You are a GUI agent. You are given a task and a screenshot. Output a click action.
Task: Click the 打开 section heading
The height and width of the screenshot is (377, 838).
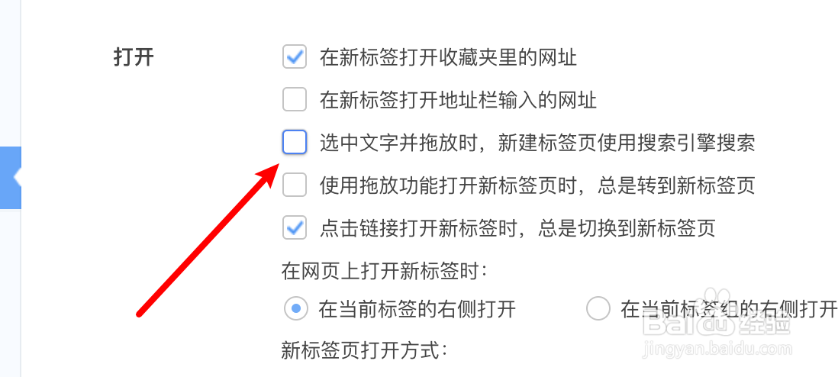(134, 57)
